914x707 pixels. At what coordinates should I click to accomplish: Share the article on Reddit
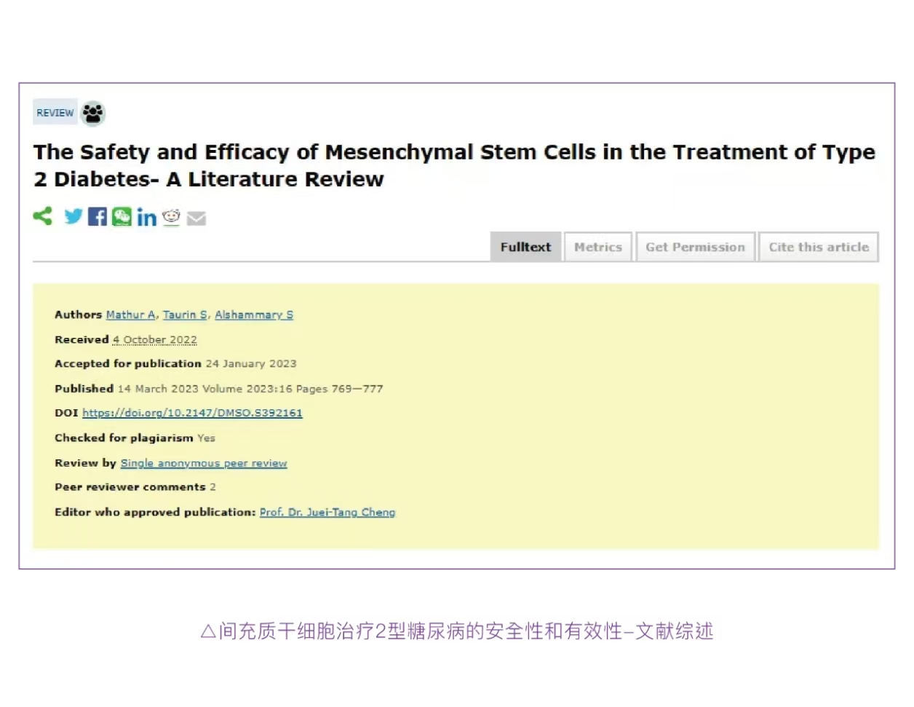[x=171, y=217]
